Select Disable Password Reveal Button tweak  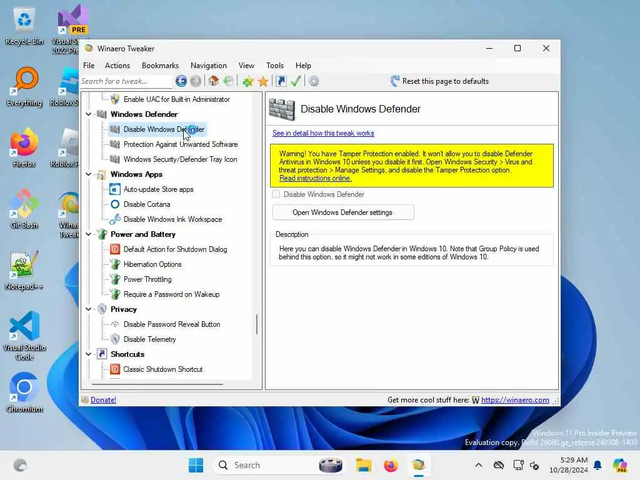pos(172,324)
